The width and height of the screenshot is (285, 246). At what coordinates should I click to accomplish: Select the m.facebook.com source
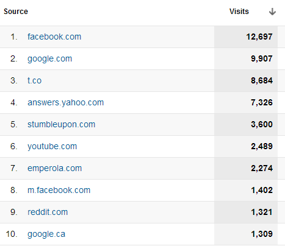[x=59, y=190]
